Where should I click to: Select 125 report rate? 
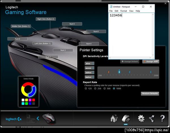coord(86,88)
